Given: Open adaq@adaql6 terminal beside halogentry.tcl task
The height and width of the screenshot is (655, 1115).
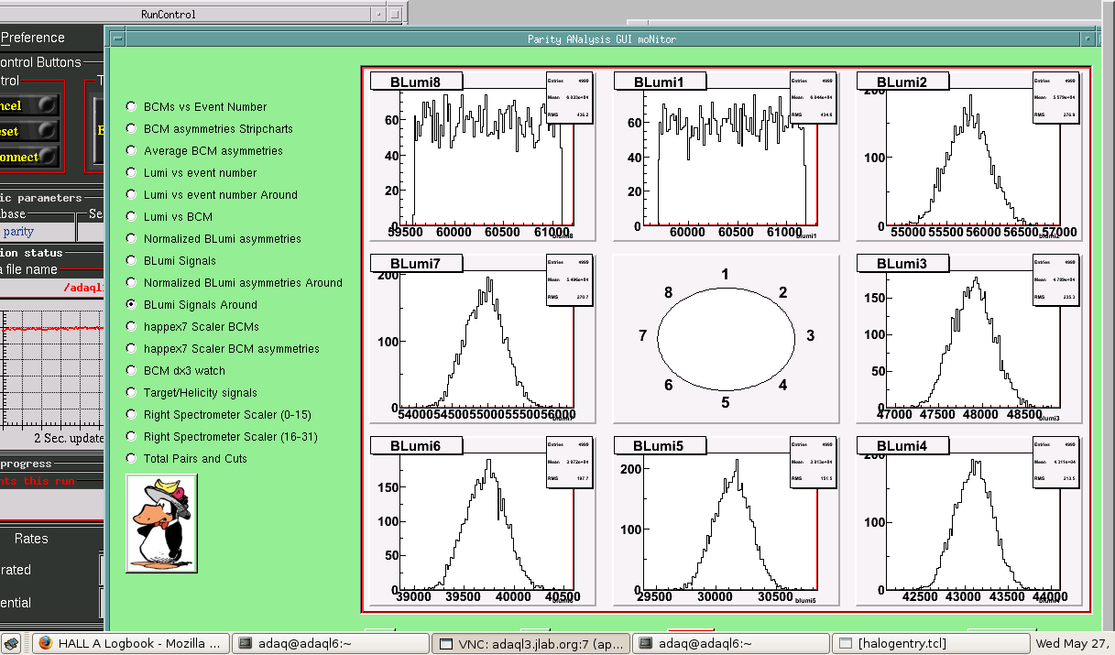Looking at the screenshot, I should [x=730, y=644].
